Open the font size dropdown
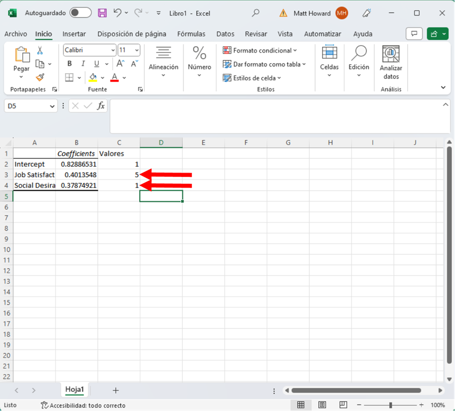Screen dimensions: 455x411 click(x=137, y=50)
